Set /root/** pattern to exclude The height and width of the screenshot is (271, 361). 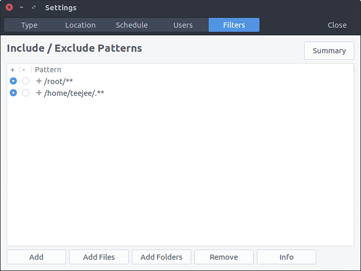[26, 81]
